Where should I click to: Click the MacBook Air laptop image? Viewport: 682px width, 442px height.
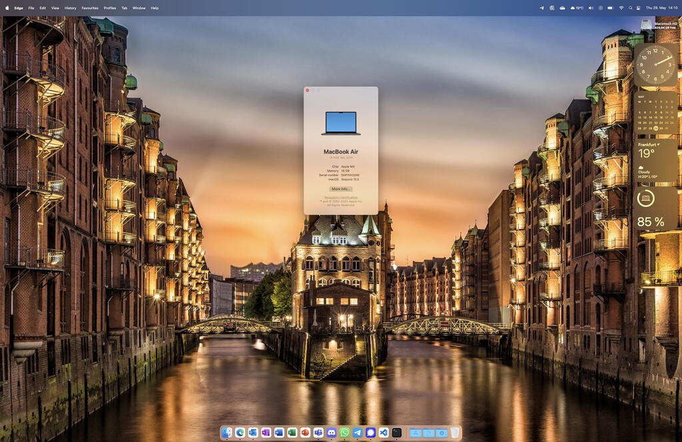point(341,123)
